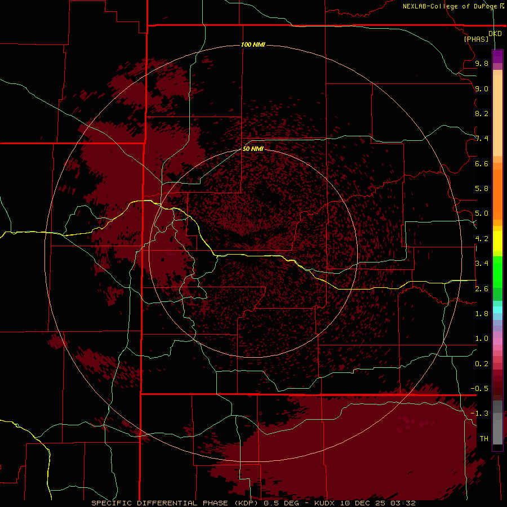Pick the purple top segment of color scale
507x507 pixels.
pyautogui.click(x=497, y=56)
